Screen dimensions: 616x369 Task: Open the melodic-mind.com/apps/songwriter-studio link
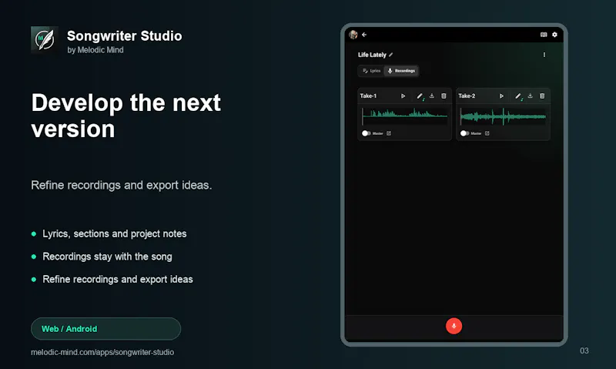coord(102,352)
